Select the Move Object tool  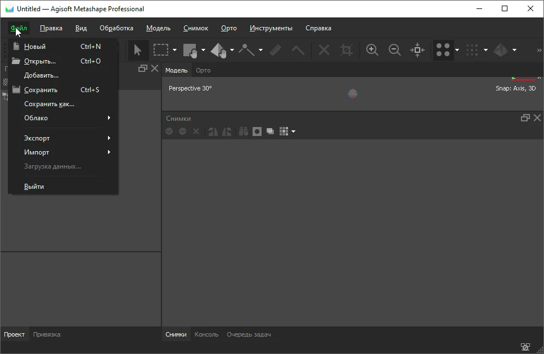219,50
